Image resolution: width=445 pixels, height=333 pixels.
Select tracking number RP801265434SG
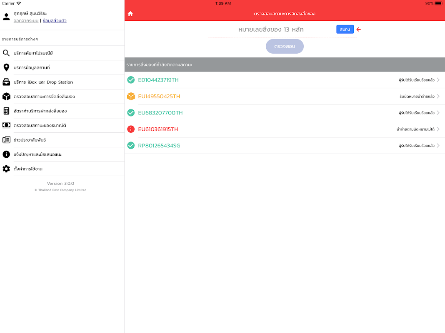point(159,146)
